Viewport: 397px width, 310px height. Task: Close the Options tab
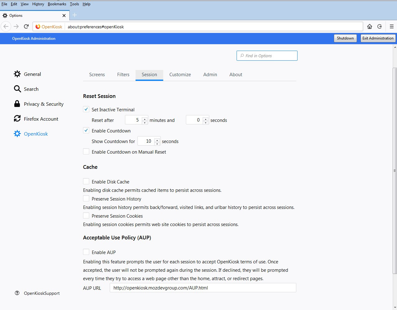64,16
